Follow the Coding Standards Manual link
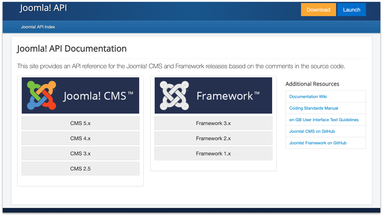Image resolution: width=383 pixels, height=216 pixels. pyautogui.click(x=314, y=108)
